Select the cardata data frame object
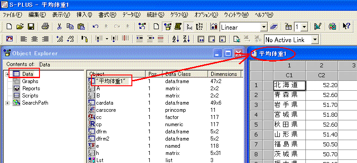The width and height of the screenshot is (357, 163). pos(104,103)
